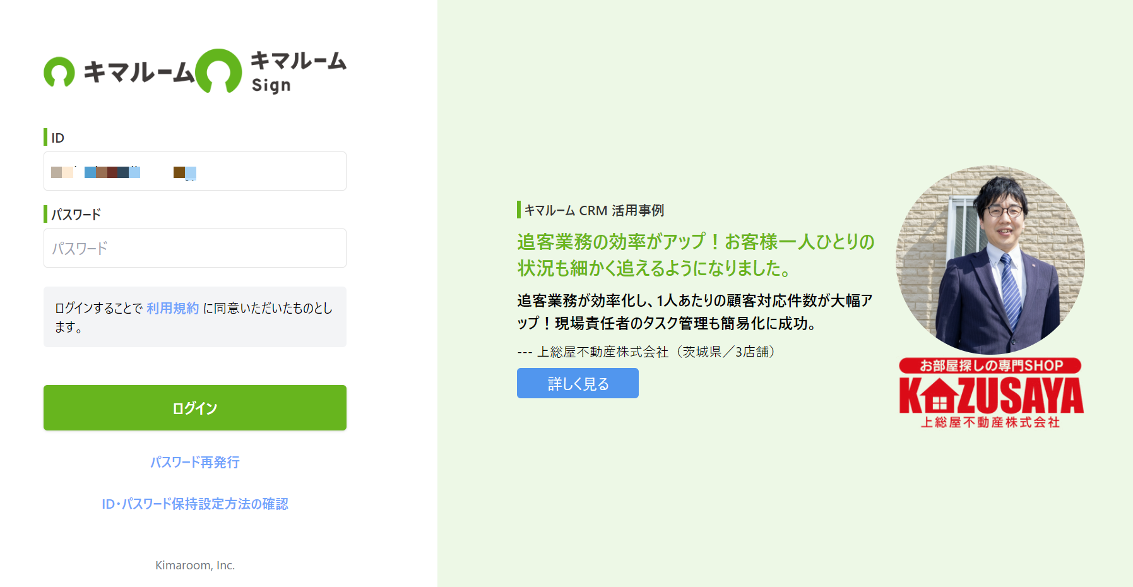Click the KAZUSAYA red logo lettering
The height and width of the screenshot is (587, 1133).
pyautogui.click(x=992, y=395)
